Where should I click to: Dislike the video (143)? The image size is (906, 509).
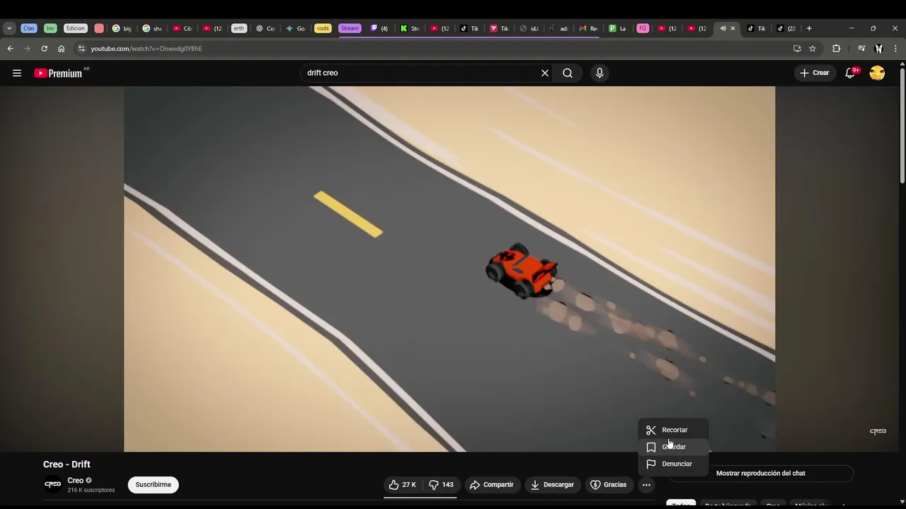pyautogui.click(x=441, y=484)
